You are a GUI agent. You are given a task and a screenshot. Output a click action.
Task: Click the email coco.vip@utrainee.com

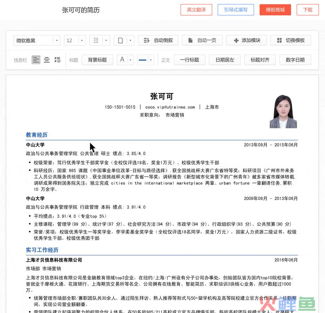[170, 107]
